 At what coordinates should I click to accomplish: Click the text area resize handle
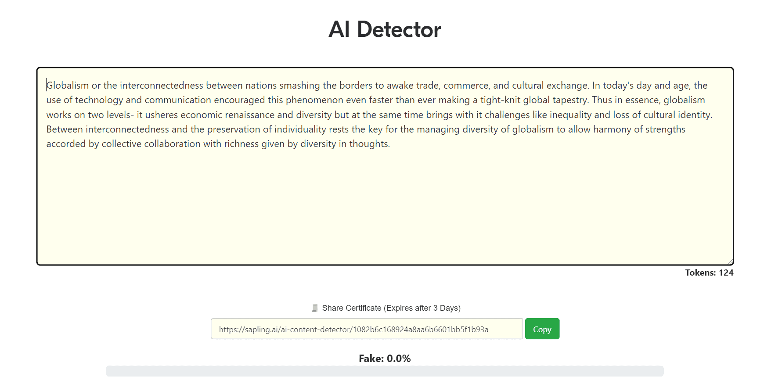(x=730, y=262)
